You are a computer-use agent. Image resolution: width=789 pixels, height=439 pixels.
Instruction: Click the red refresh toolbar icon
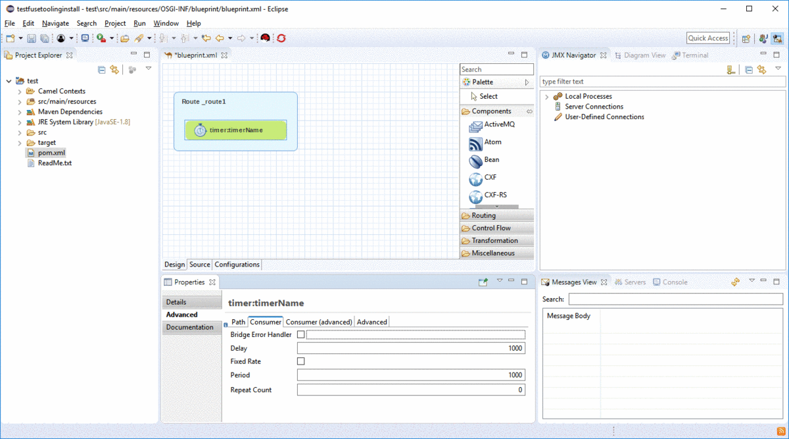281,38
